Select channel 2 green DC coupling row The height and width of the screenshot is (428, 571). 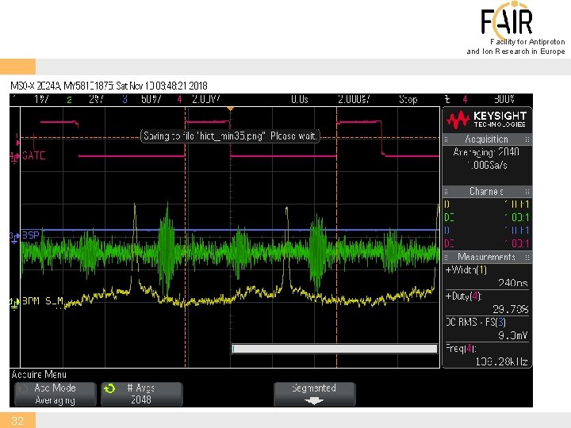click(x=486, y=217)
